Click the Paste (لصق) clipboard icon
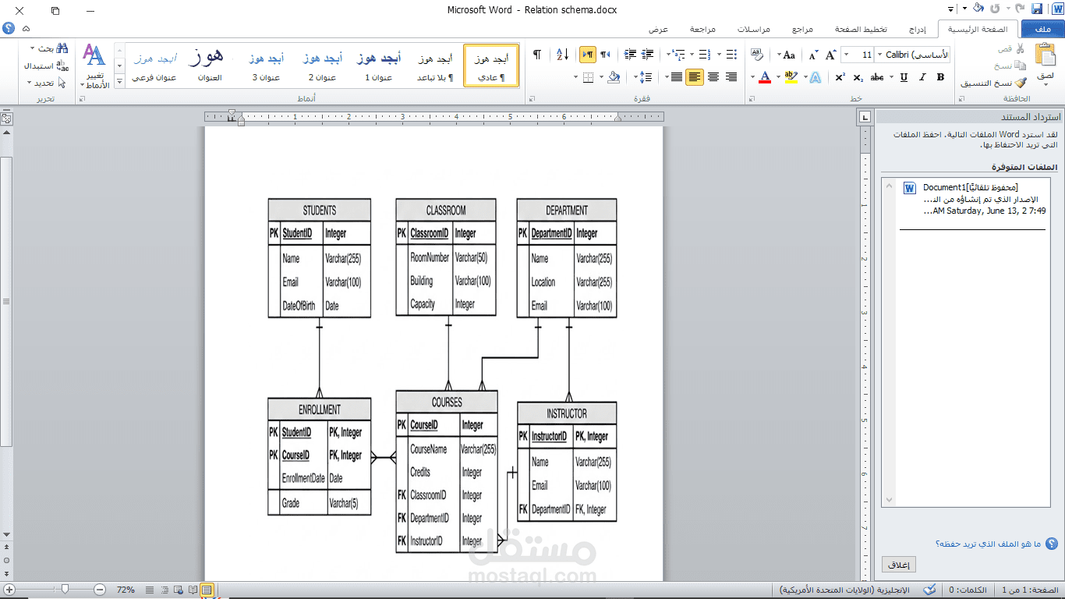The height and width of the screenshot is (599, 1065). [1045, 55]
